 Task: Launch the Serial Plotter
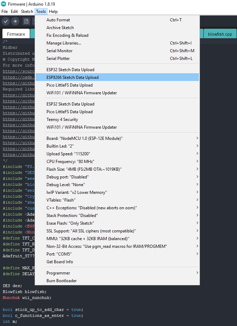coord(58,59)
